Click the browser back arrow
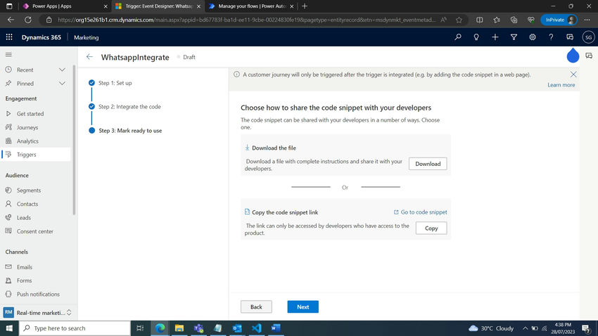Image resolution: width=598 pixels, height=336 pixels. click(x=11, y=20)
